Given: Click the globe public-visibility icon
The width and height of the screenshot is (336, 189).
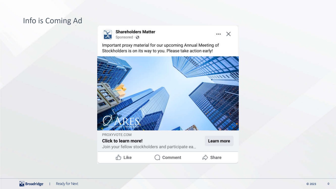Looking at the screenshot, I should [138, 37].
